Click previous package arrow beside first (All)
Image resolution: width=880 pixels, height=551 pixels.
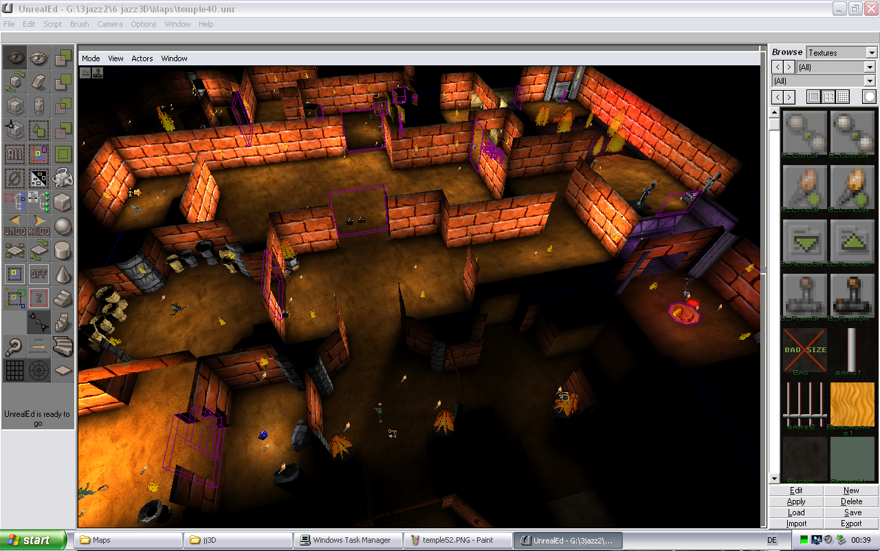(777, 67)
